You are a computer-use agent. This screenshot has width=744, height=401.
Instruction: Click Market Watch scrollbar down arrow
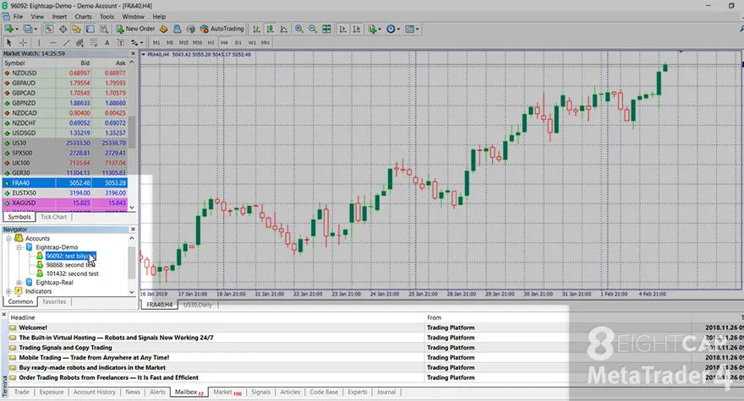point(132,207)
